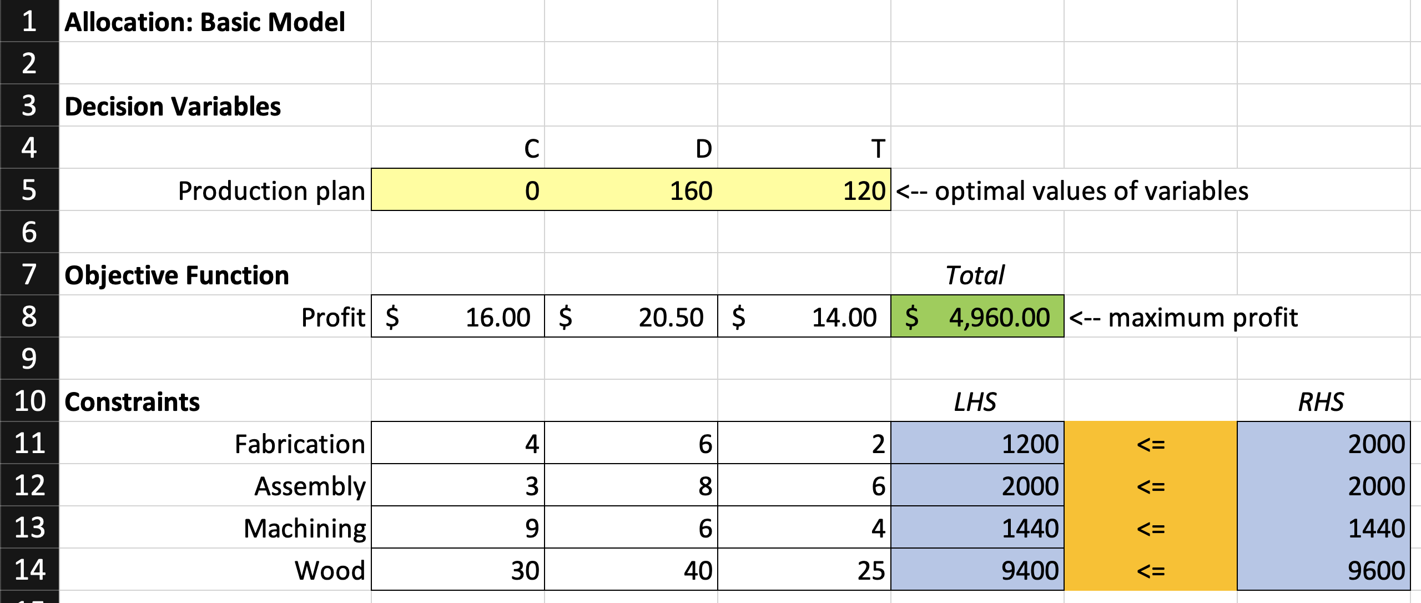Click the Wood coefficient cell 40
Screen dimensions: 1421x603
pyautogui.click(x=631, y=570)
